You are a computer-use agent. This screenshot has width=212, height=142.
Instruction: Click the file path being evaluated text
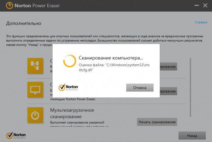tap(114, 67)
